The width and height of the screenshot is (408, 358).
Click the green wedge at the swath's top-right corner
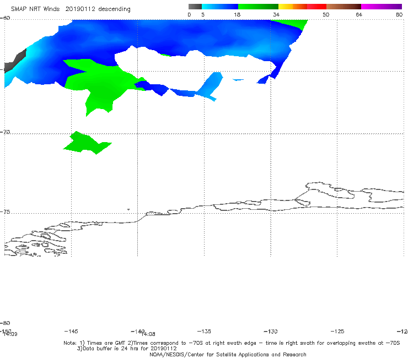294,23
